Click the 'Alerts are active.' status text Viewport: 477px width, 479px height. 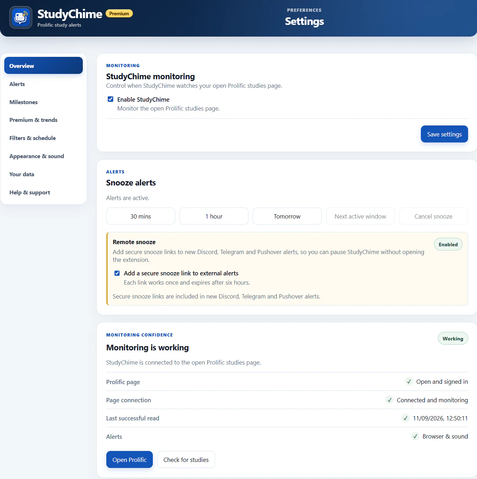[128, 198]
